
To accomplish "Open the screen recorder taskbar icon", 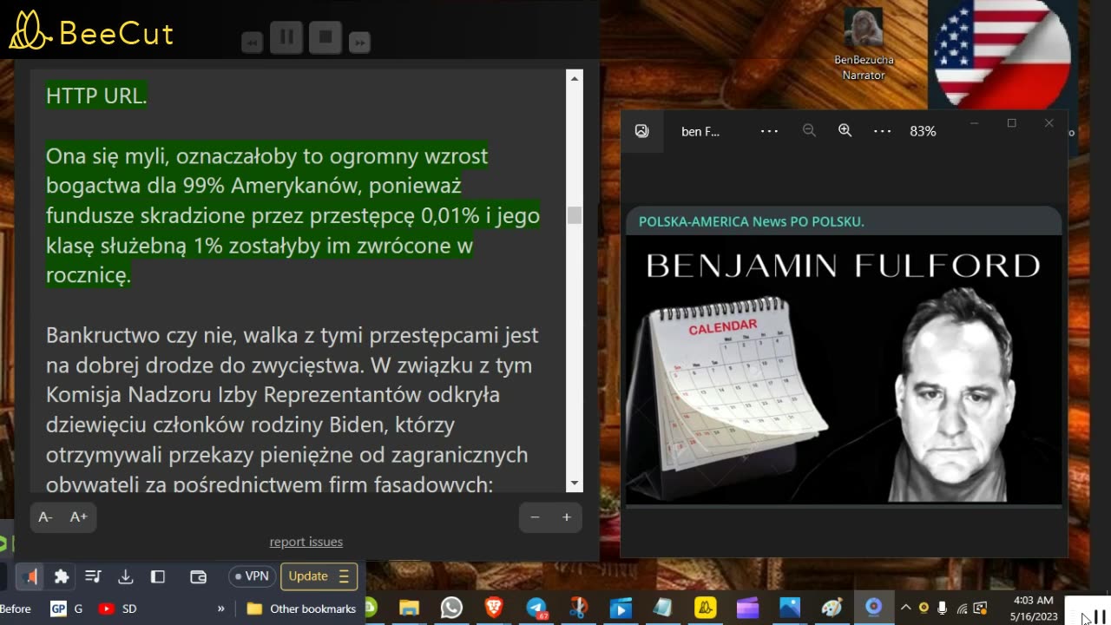I will [874, 607].
